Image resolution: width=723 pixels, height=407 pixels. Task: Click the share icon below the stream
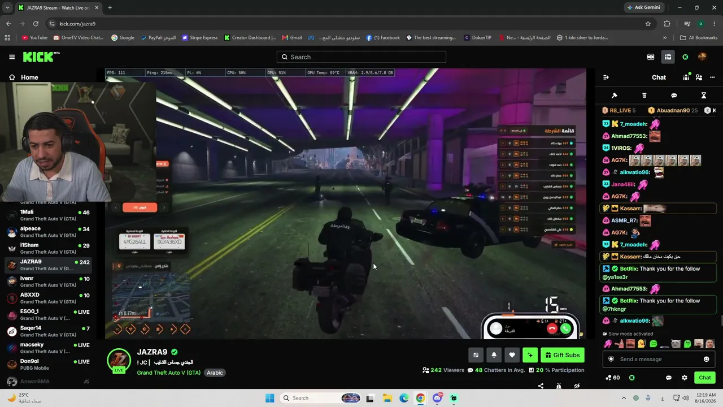[541, 386]
